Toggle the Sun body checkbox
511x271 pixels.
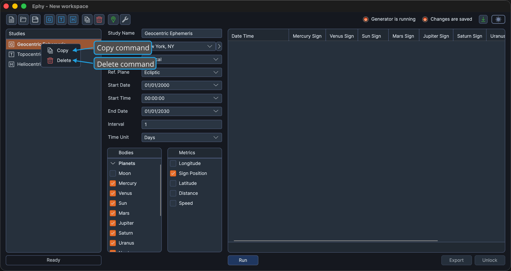[113, 203]
